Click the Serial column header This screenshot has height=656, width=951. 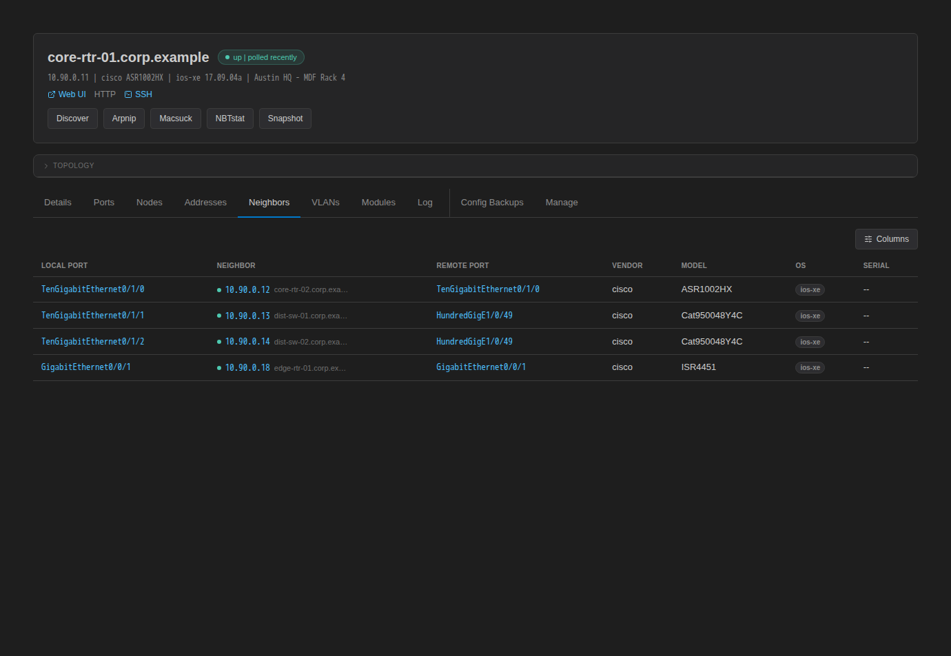(x=876, y=265)
